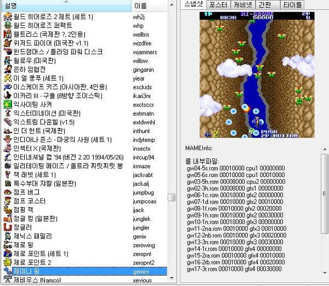Click the jungler game icon
The height and width of the screenshot is (286, 329).
(x=8, y=227)
